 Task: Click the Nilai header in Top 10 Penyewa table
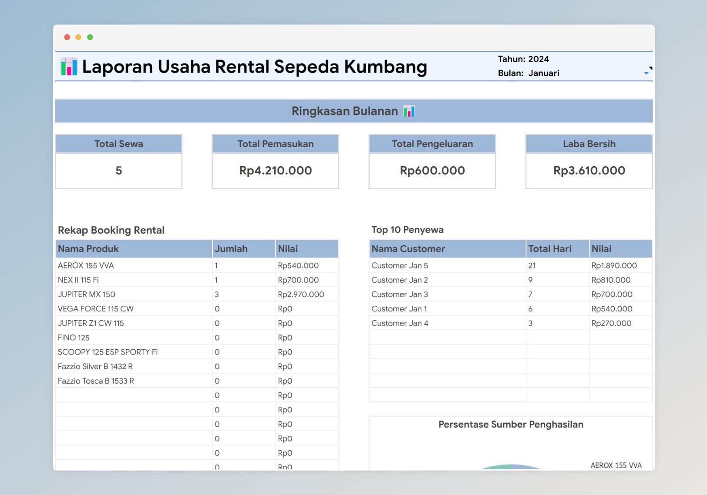pyautogui.click(x=620, y=249)
